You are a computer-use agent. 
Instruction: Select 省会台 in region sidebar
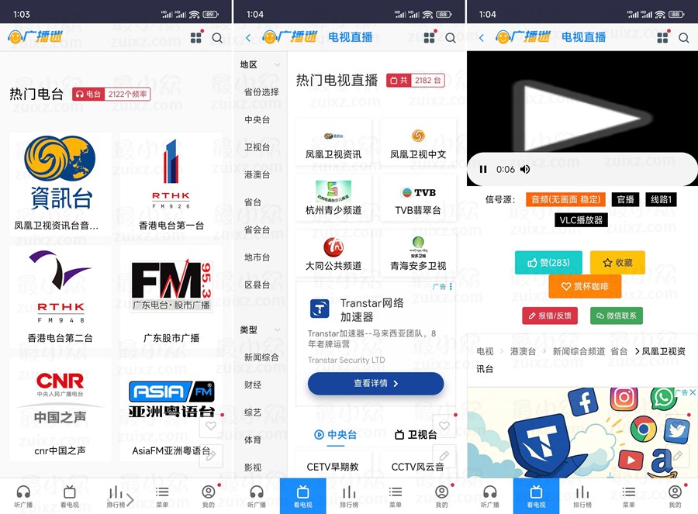[x=257, y=230]
